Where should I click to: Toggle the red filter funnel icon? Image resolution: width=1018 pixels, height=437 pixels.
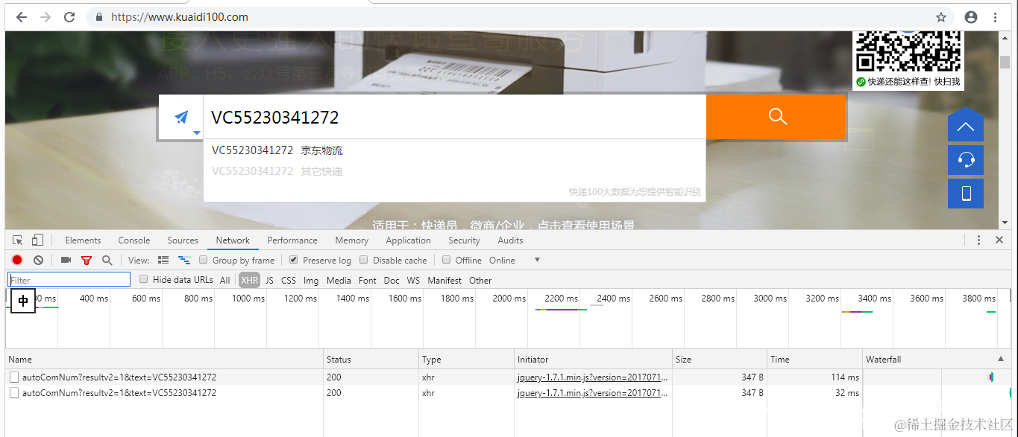[x=87, y=260]
